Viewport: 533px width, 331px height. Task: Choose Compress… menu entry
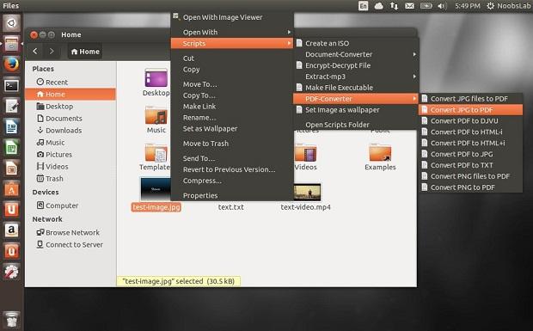pyautogui.click(x=232, y=181)
